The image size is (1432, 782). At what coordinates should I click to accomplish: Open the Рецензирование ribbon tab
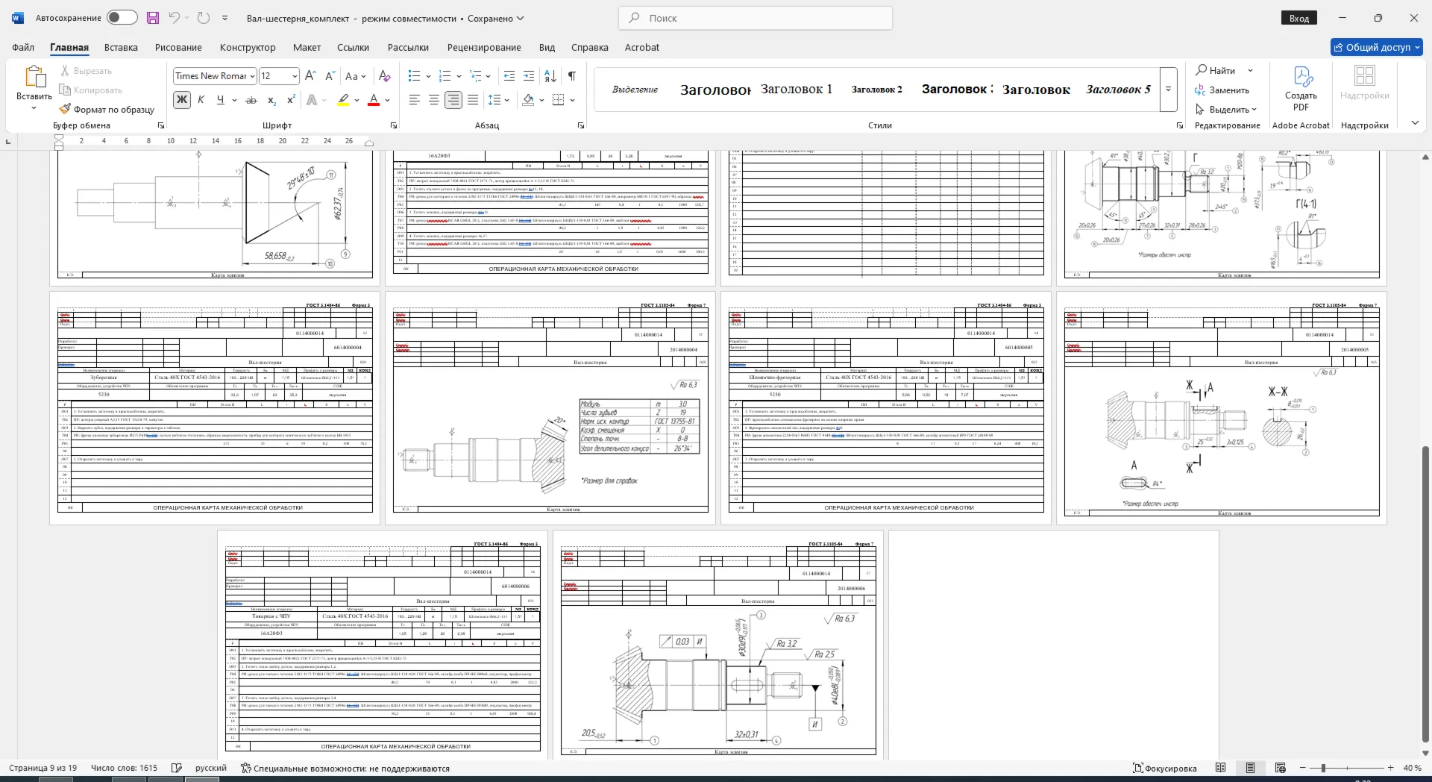(484, 47)
